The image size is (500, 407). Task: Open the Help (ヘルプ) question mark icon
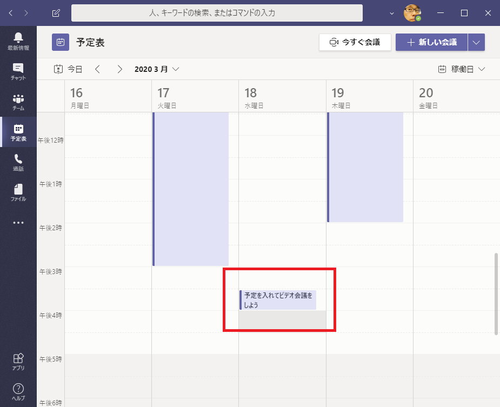click(18, 392)
